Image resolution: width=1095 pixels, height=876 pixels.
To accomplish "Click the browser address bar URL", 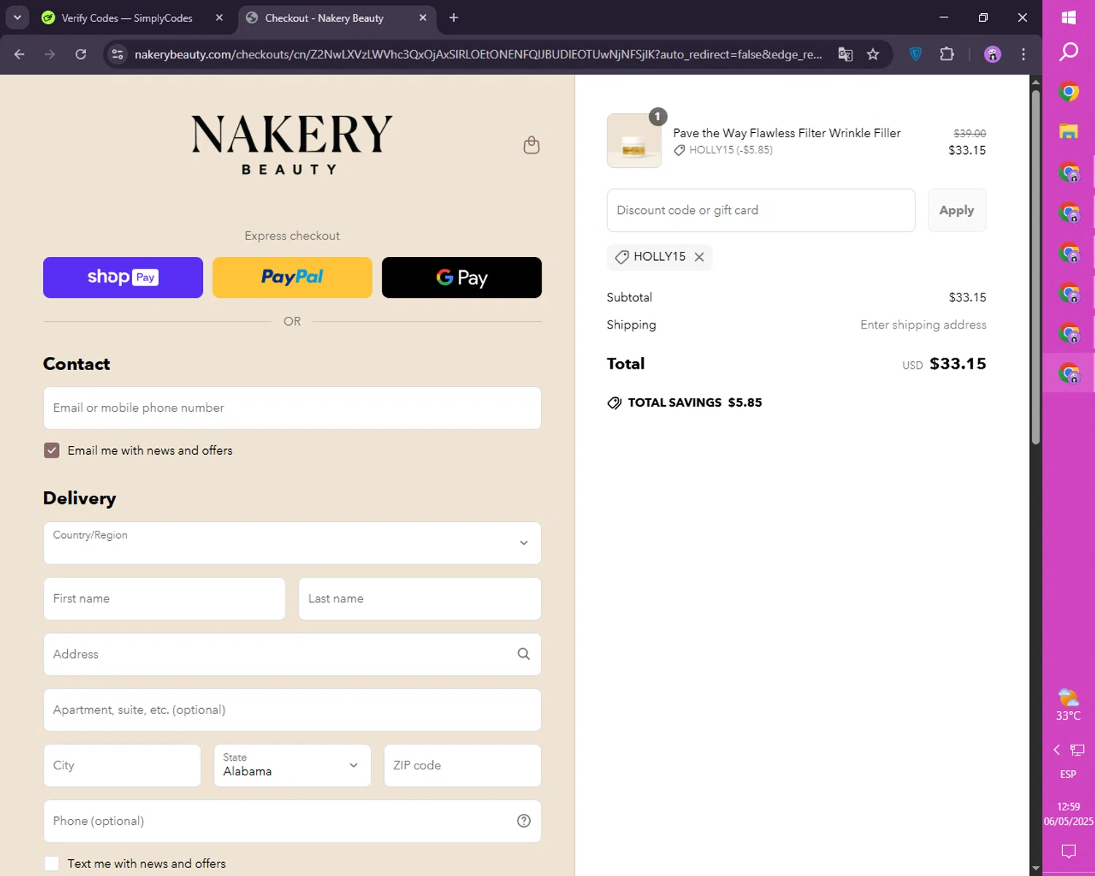I will click(478, 54).
